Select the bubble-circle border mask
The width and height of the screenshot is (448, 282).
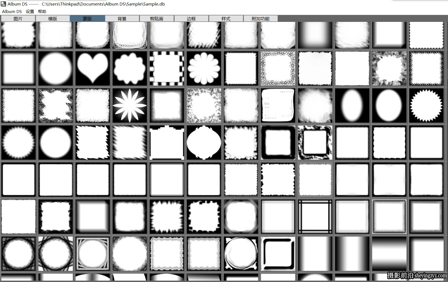tap(278, 68)
